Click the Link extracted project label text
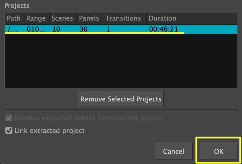Viewport: 242px width, 164px height. point(50,131)
